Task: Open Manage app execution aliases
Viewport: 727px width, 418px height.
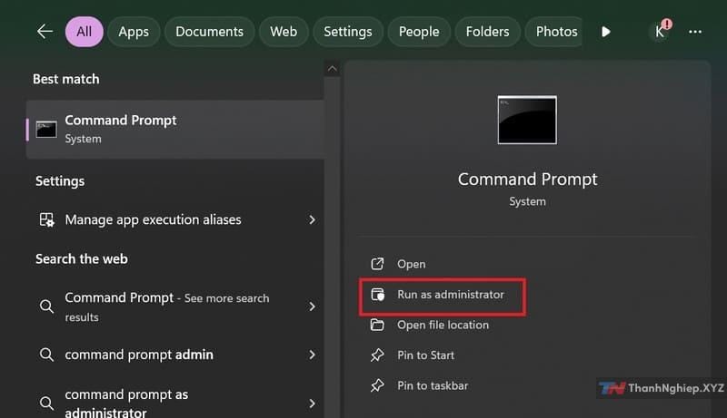Action: [175, 219]
